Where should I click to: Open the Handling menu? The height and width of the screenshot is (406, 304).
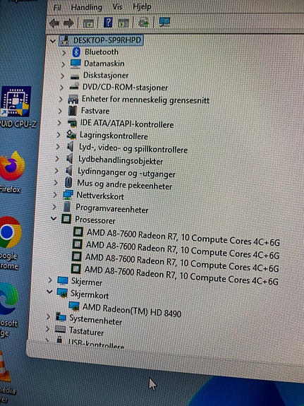87,7
